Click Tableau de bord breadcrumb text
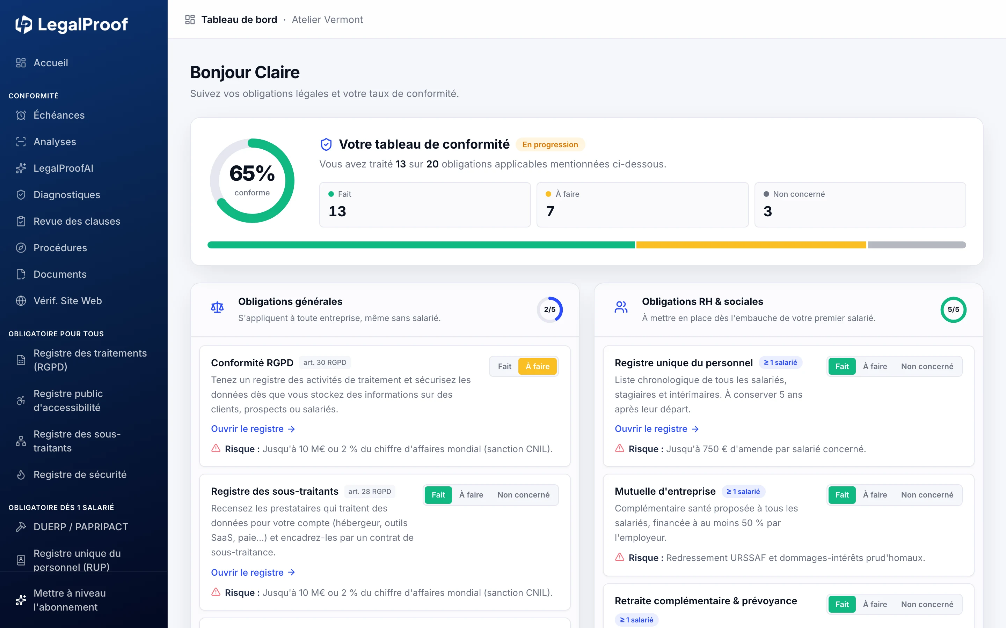The width and height of the screenshot is (1006, 628). 239,20
